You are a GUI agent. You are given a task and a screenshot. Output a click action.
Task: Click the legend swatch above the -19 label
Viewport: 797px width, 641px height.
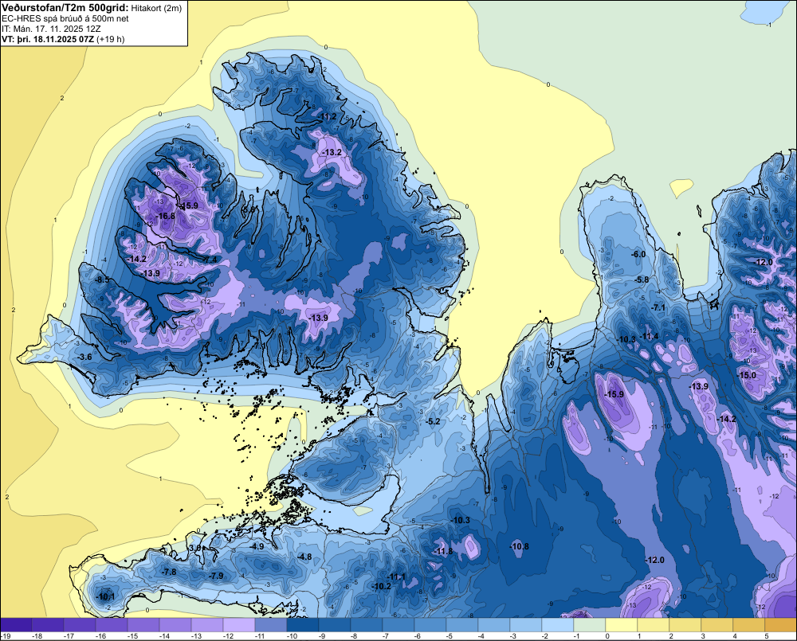coord(16,625)
